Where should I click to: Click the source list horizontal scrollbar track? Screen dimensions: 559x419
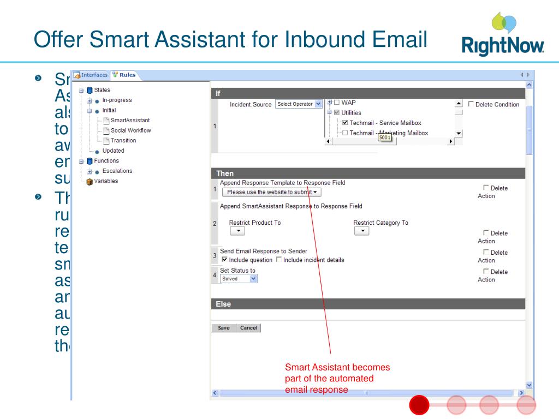click(x=390, y=141)
